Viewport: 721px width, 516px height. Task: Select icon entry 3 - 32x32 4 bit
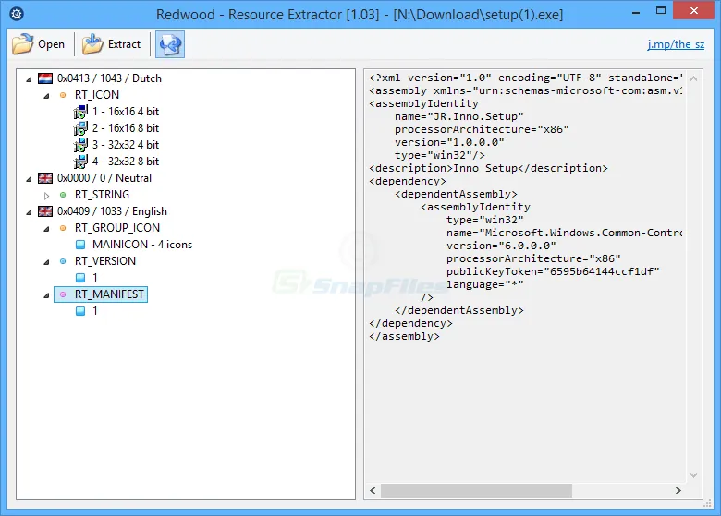(x=126, y=145)
